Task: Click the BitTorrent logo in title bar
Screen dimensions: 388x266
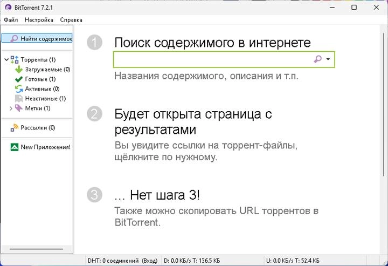Action: 8,8
